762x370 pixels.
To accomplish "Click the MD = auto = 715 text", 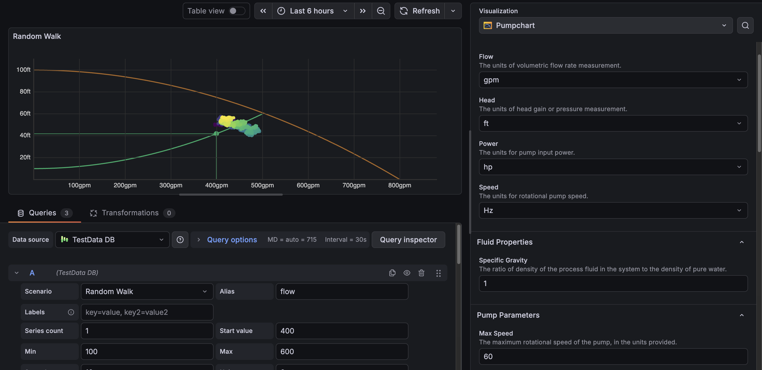I will point(292,240).
